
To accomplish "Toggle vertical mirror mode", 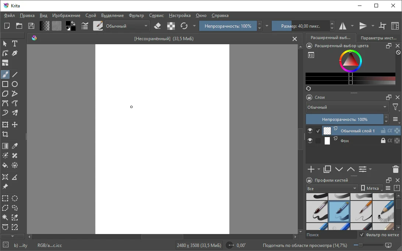I will pos(363,26).
